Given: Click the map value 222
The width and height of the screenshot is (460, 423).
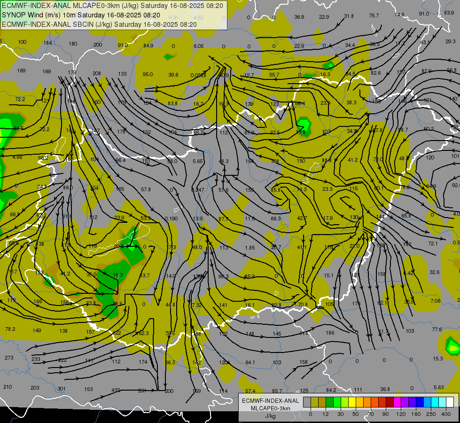Looking at the screenshot, I should click(63, 360).
